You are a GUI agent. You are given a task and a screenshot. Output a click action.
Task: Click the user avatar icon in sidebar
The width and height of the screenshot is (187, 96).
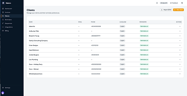click(3, 93)
